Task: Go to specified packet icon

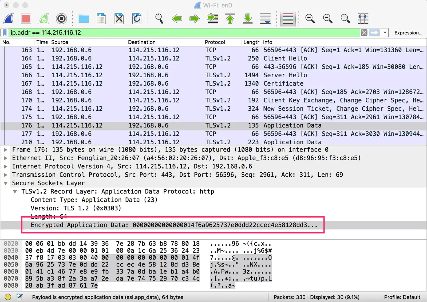Action: coord(212,19)
